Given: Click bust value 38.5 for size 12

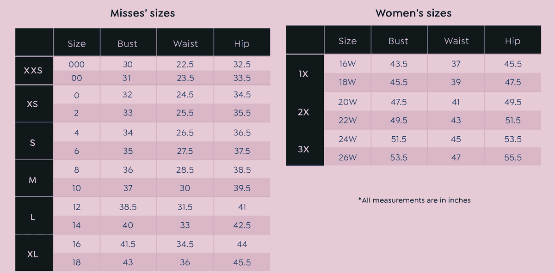Looking at the screenshot, I should pos(128,207).
